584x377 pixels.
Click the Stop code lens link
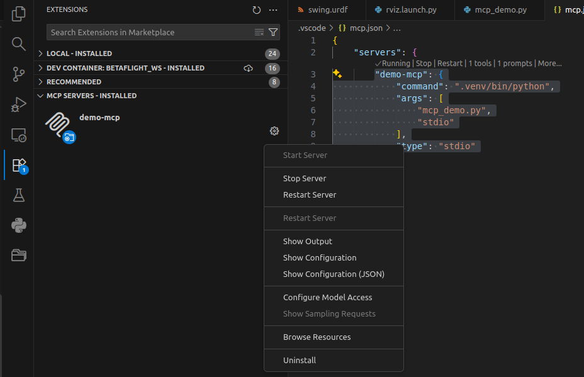pos(424,64)
